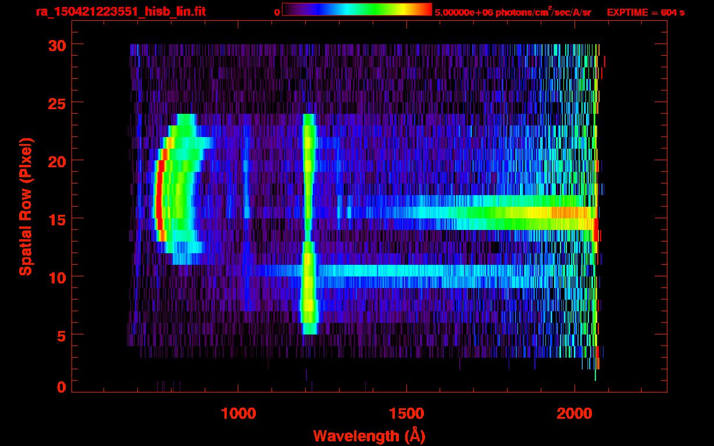Click the colorbar minimum label 0

(x=277, y=12)
